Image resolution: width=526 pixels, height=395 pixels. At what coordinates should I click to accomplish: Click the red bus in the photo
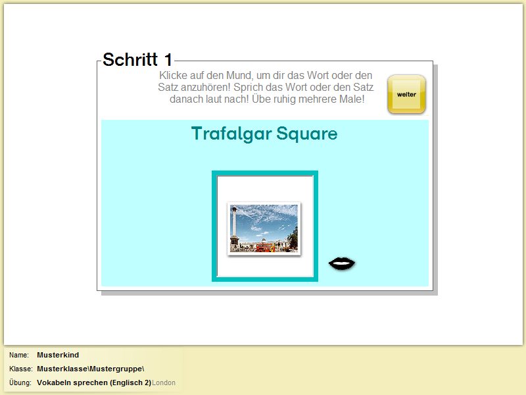(x=265, y=248)
